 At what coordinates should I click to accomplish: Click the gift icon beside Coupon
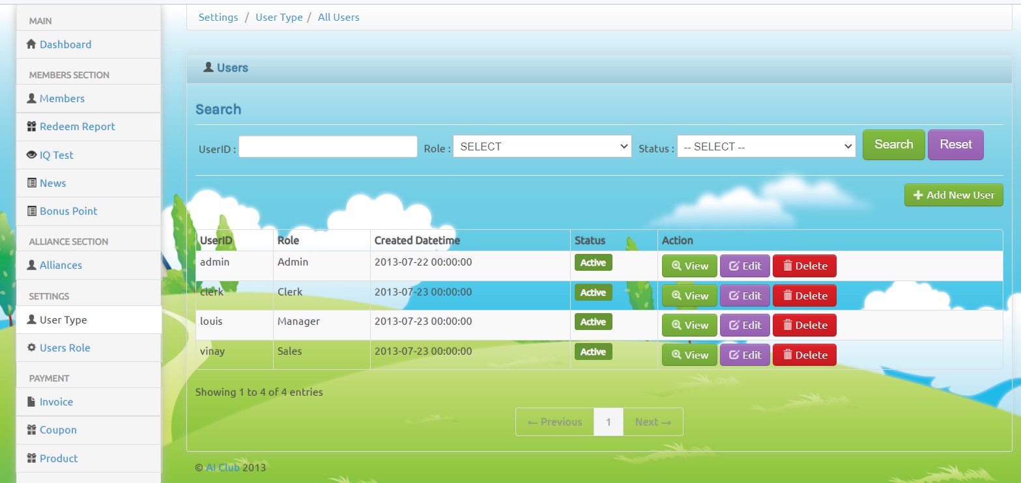tap(31, 430)
